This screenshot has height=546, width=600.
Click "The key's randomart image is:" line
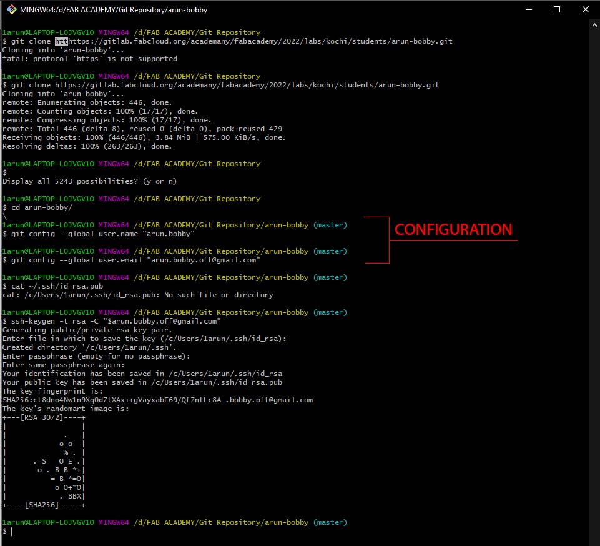[x=66, y=409]
